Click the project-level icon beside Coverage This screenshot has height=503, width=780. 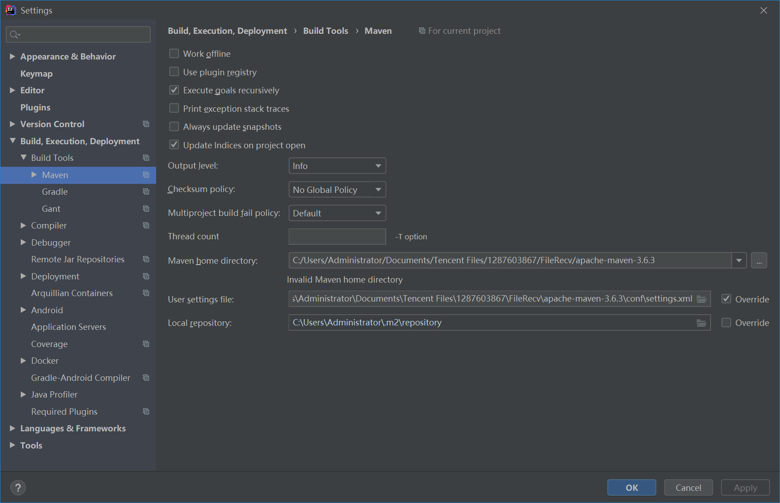click(x=146, y=344)
